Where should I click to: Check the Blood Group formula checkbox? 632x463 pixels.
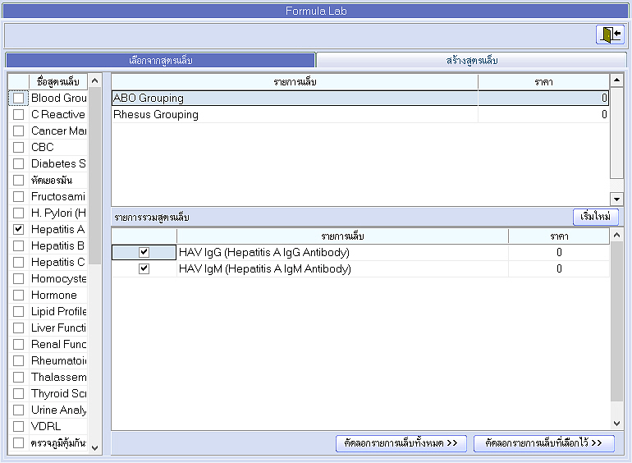19,98
